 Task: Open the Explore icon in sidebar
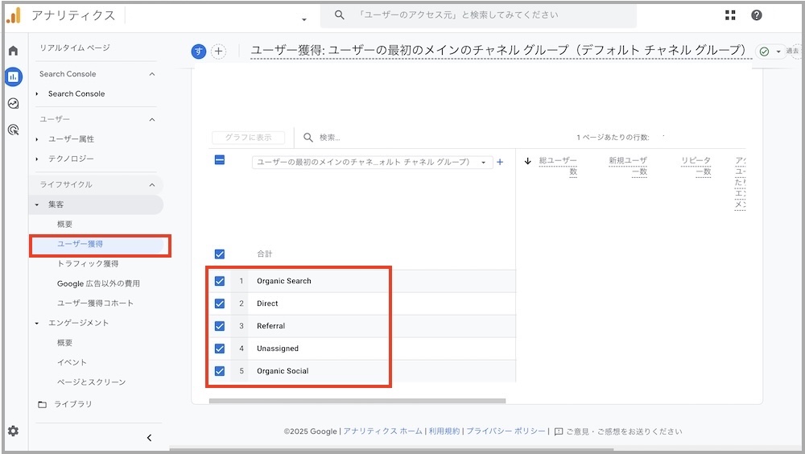pyautogui.click(x=13, y=103)
